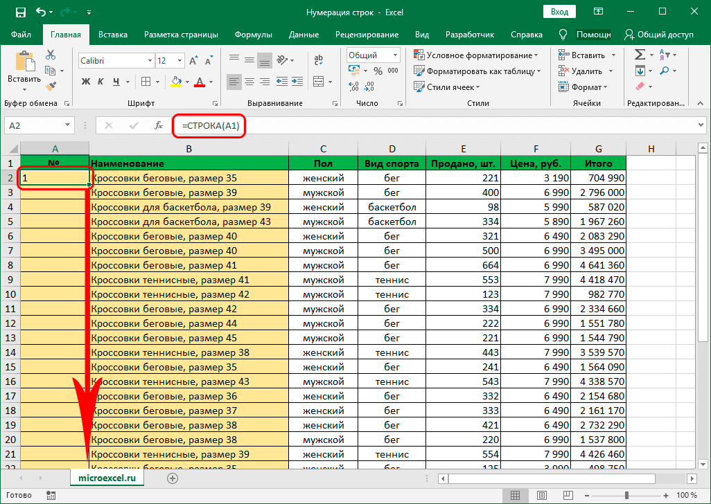Image resolution: width=711 pixels, height=504 pixels.
Task: Increase font size with larger A icon
Action: click(193, 61)
